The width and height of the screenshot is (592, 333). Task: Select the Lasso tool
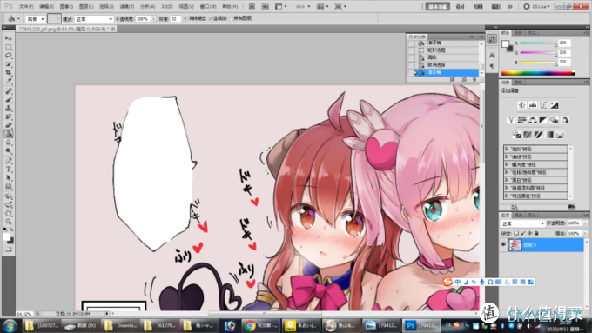click(x=9, y=56)
